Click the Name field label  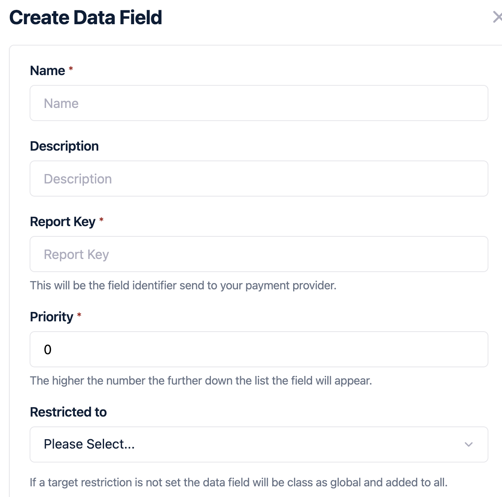(47, 71)
